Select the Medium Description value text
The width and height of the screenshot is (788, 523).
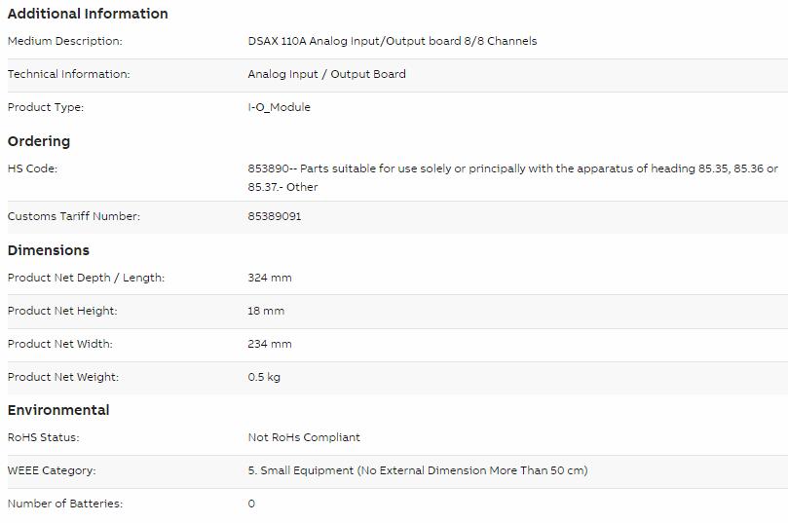coord(392,41)
